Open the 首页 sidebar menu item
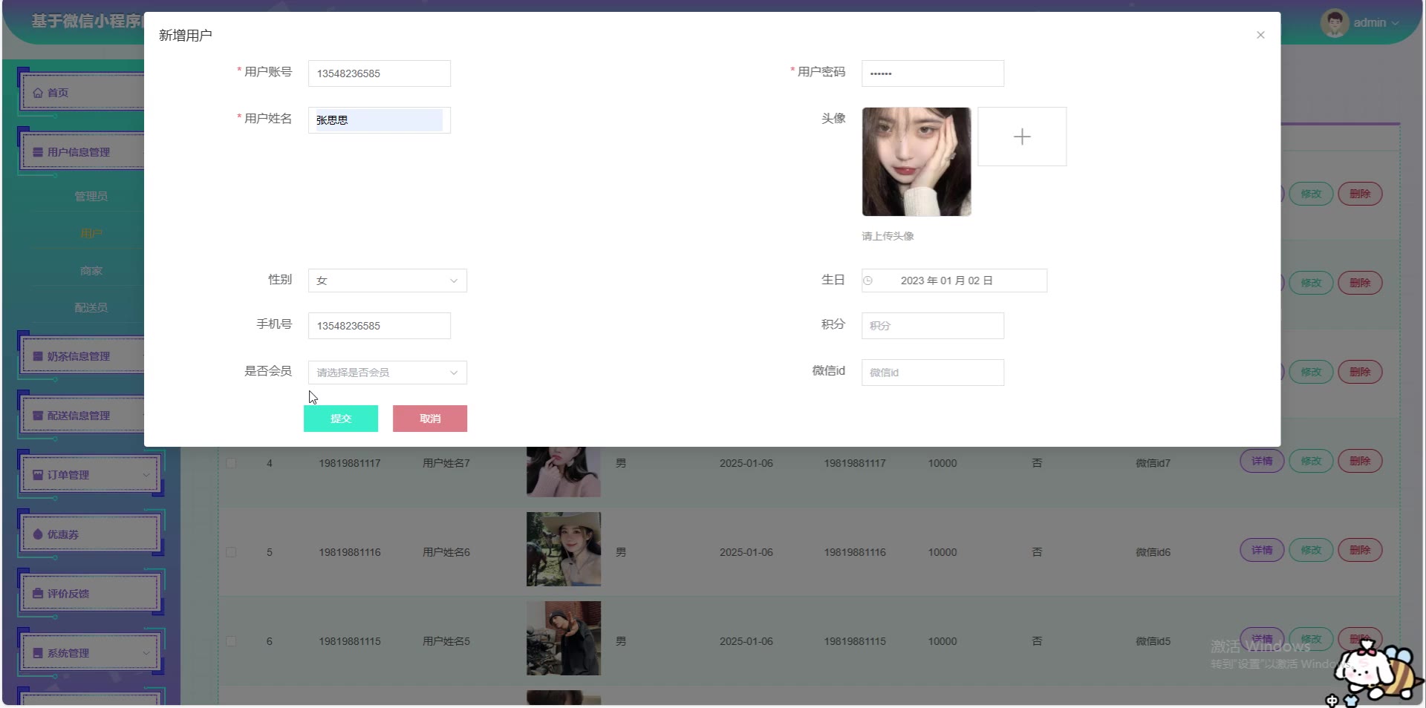Viewport: 1426px width, 708px height. click(x=82, y=93)
